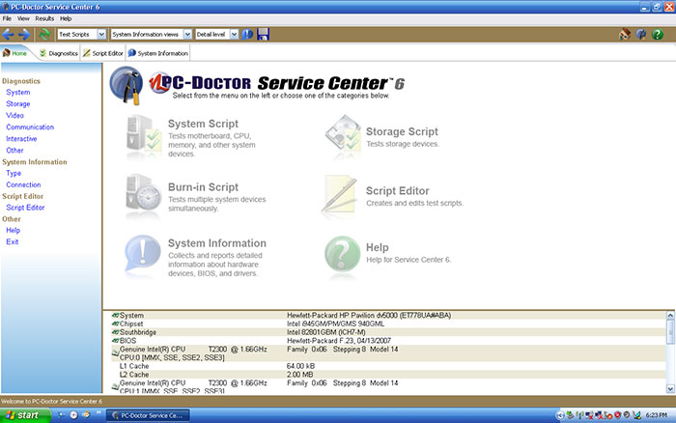Click the PC-Doctor hammer logo icon
Image resolution: width=676 pixels, height=423 pixels.
tap(126, 85)
